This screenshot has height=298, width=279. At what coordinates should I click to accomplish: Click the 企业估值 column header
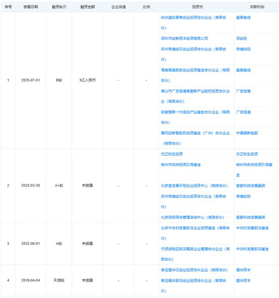point(118,7)
